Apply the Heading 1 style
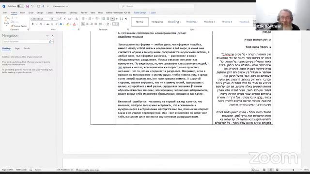The image size is (310, 174). click(x=174, y=22)
